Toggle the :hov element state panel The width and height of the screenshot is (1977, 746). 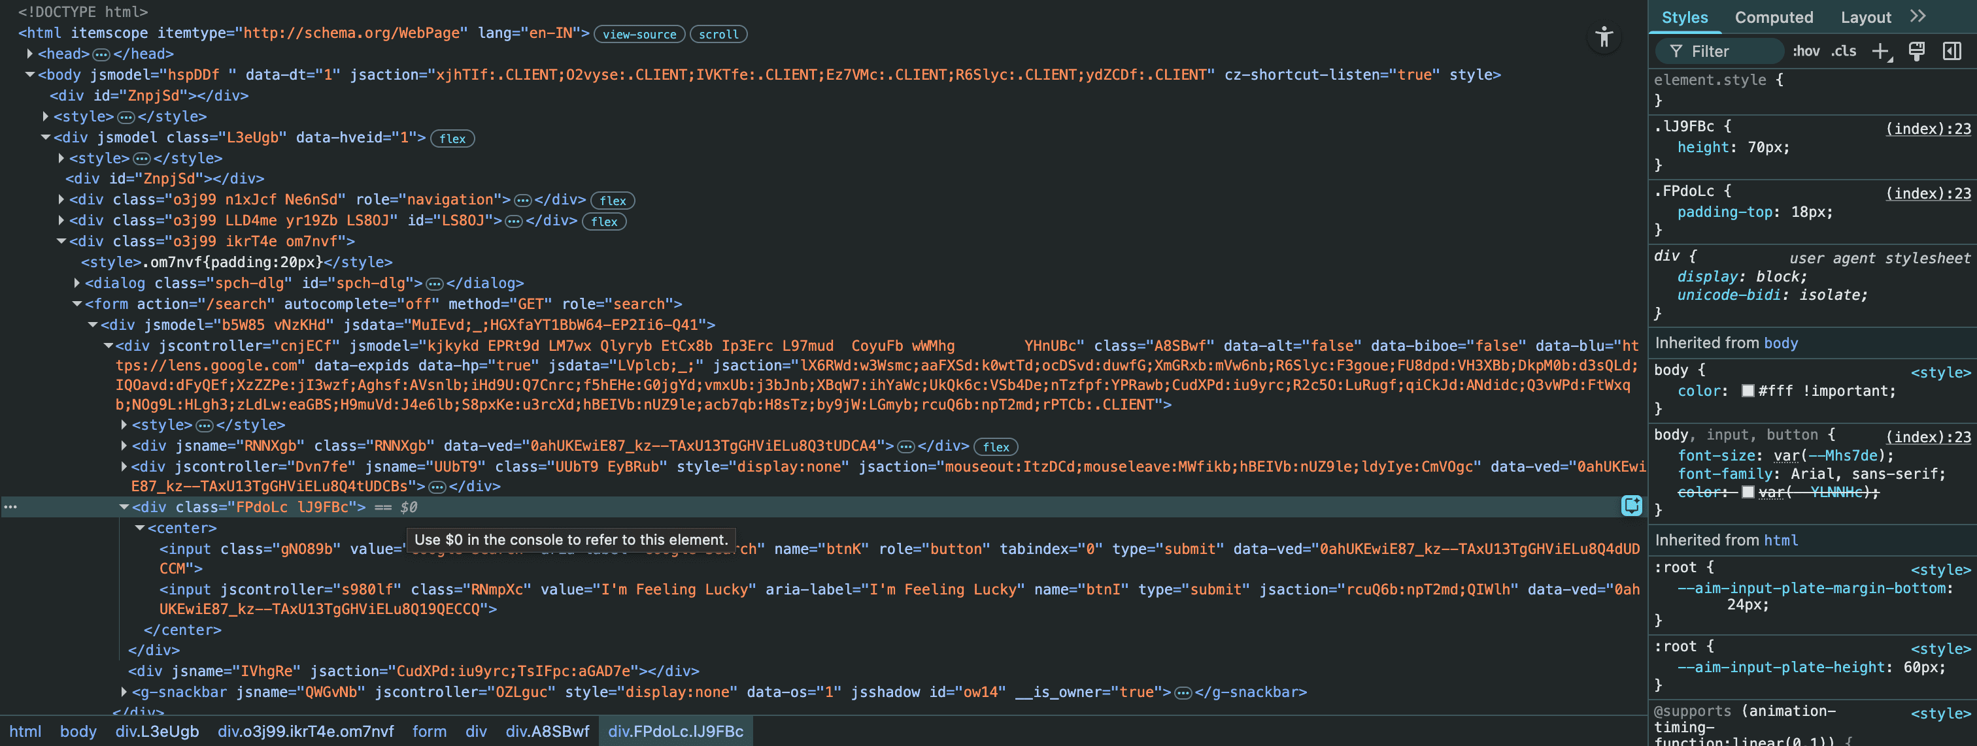(x=1806, y=52)
